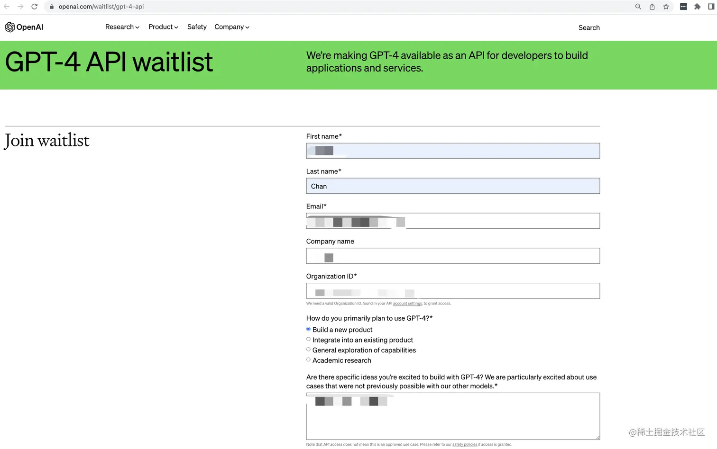Focus the Email input field
This screenshot has width=717, height=449.
(453, 221)
